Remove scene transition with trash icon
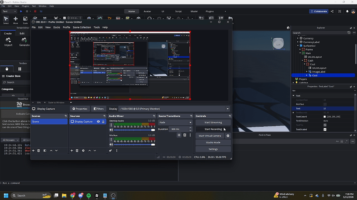357x200 pixels. pyautogui.click(x=185, y=135)
